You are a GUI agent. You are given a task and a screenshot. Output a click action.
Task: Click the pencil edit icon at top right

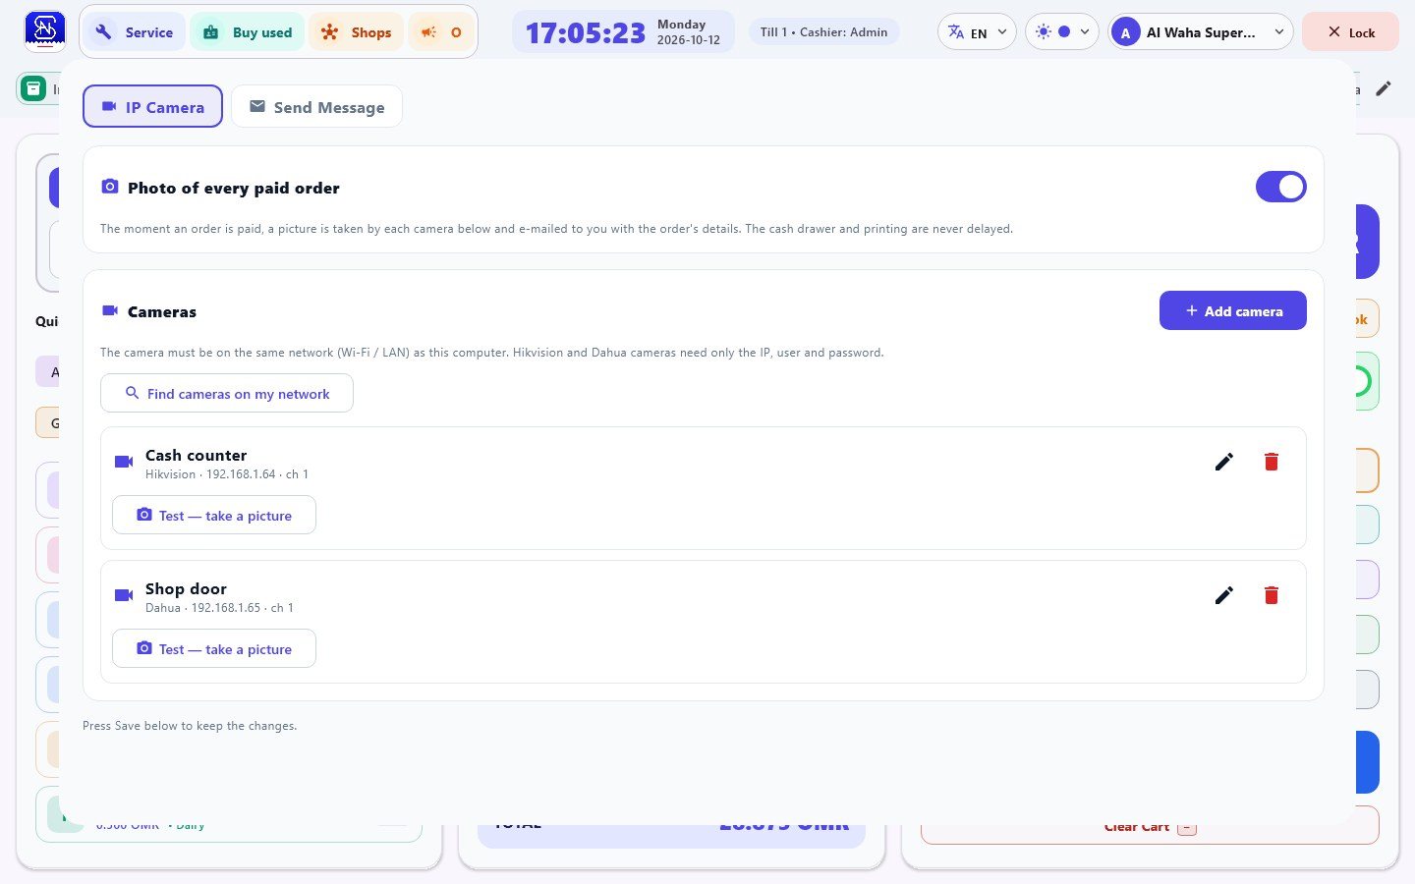1383,88
